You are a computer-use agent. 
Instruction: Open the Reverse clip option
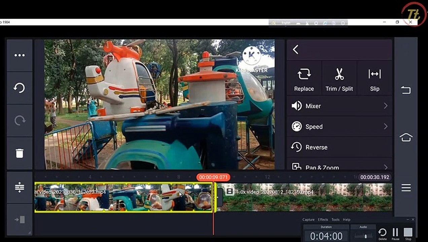[339, 147]
